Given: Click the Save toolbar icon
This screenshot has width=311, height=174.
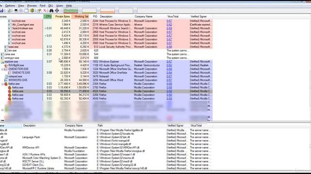Looking at the screenshot, I should 1,11.
